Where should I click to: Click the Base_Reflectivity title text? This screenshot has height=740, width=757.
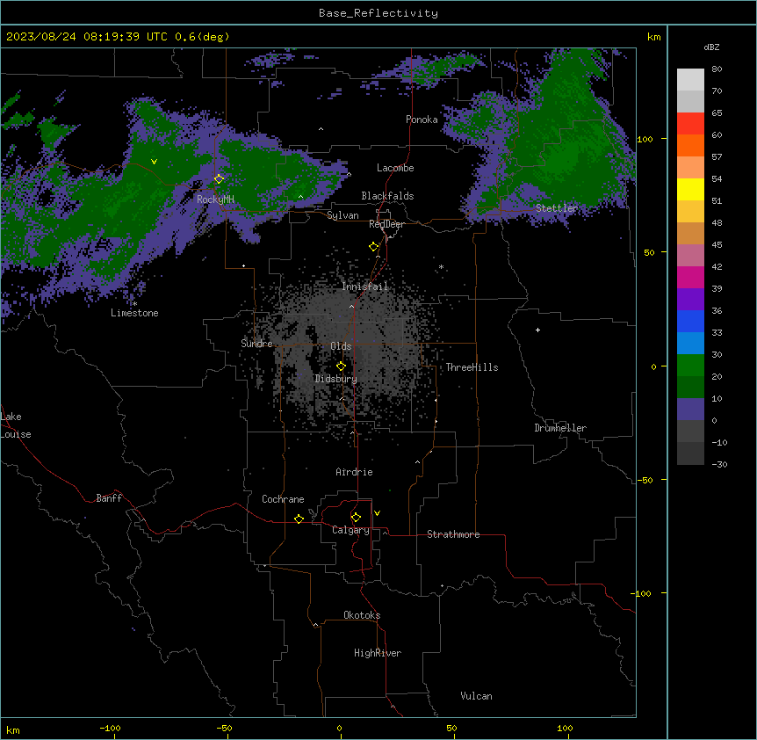click(378, 13)
